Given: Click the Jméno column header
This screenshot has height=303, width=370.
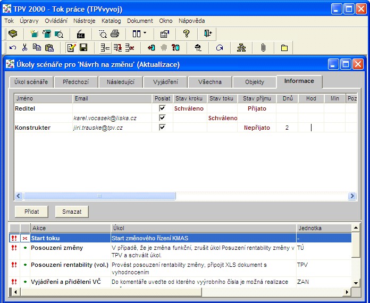Looking at the screenshot, I should 44,98.
